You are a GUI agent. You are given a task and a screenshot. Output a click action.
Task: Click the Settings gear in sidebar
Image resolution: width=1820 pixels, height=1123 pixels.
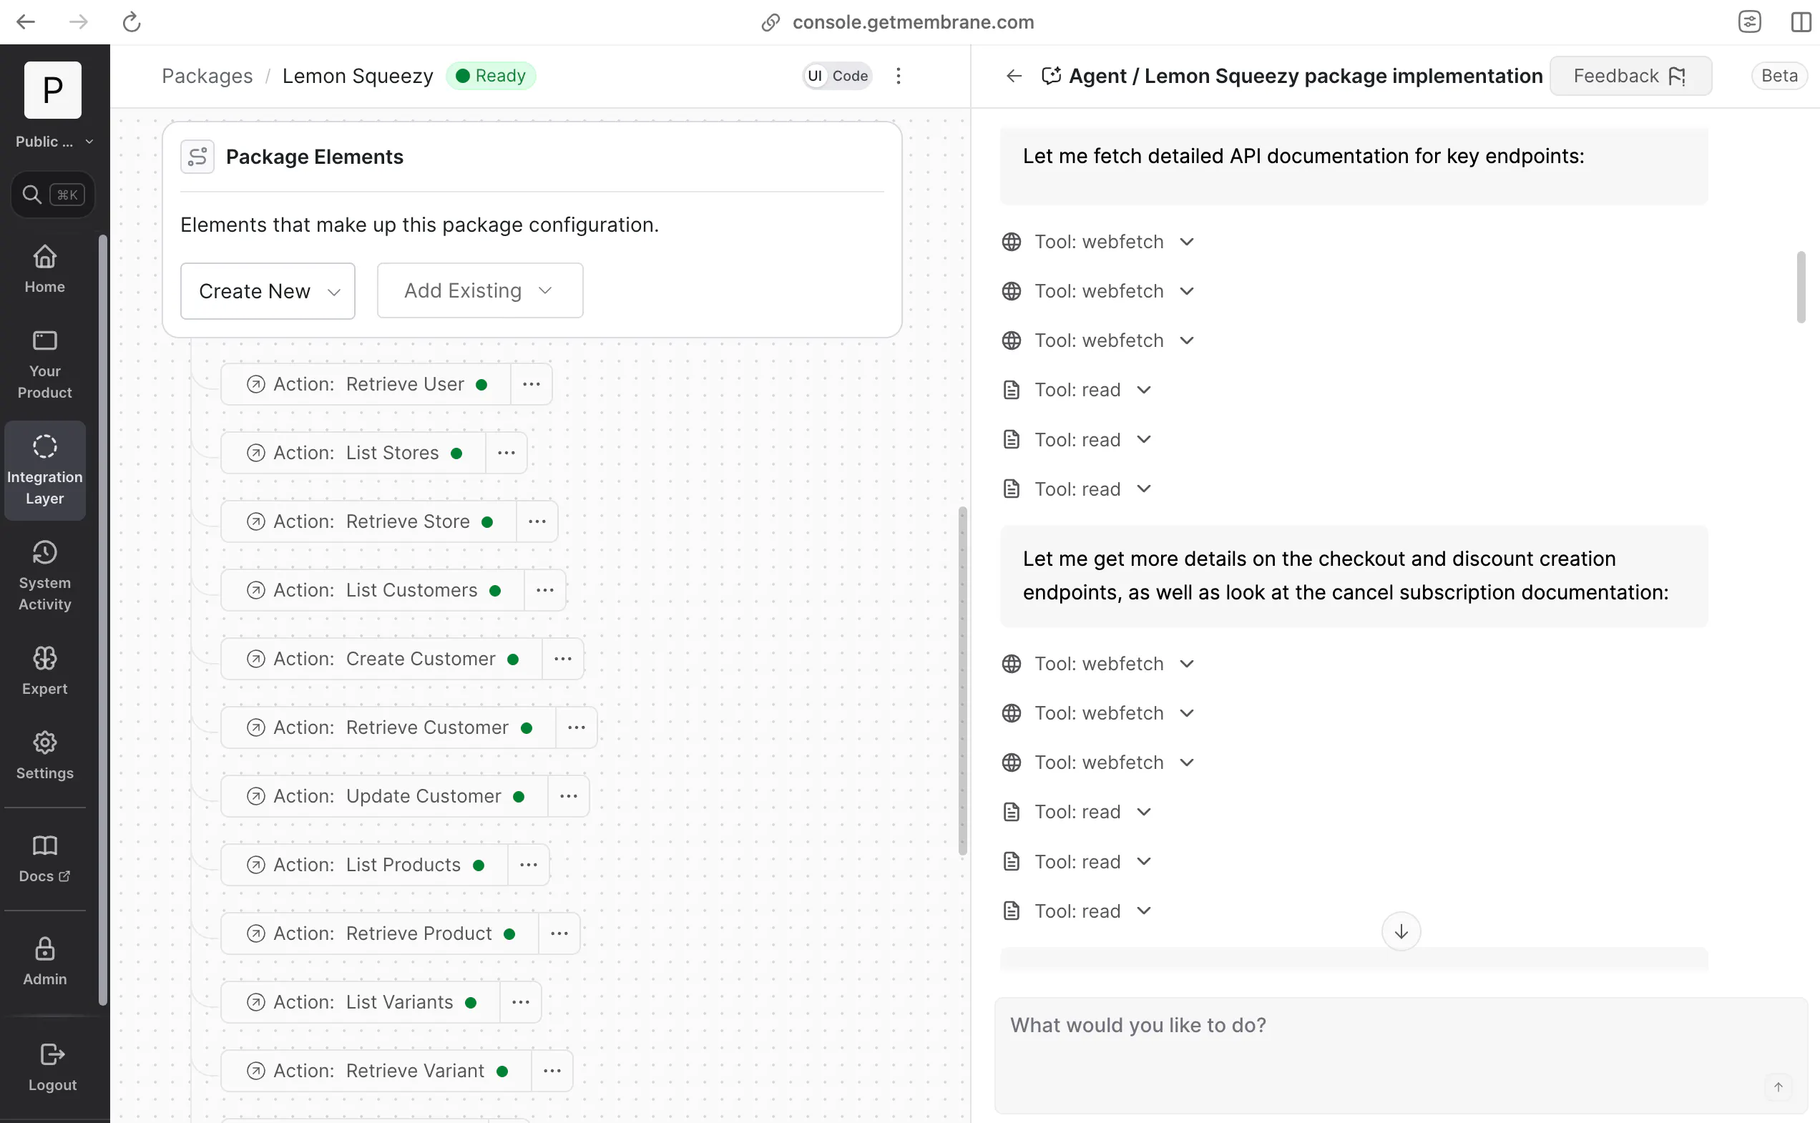(x=44, y=742)
